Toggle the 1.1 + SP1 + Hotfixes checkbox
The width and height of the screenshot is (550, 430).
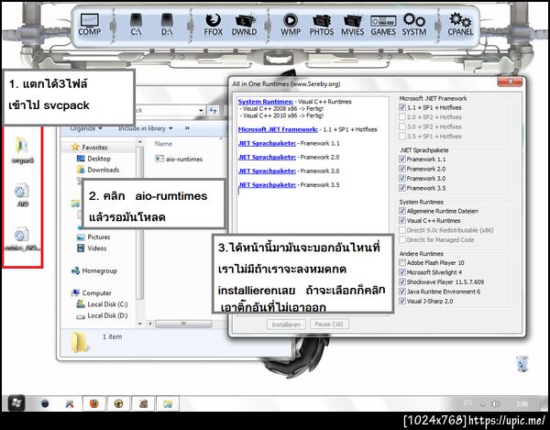point(402,107)
